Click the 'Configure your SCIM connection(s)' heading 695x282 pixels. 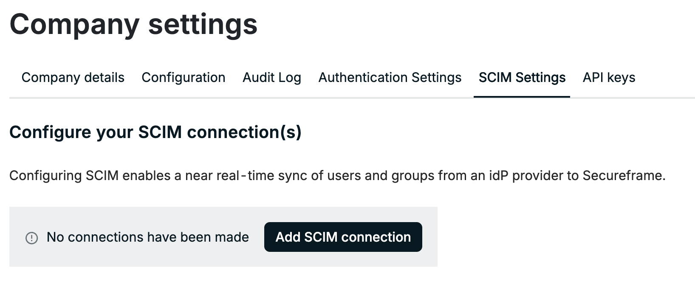tap(155, 133)
